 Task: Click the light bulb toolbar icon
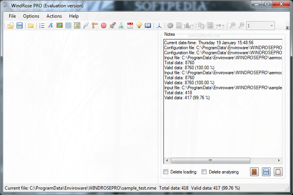coord(139,25)
